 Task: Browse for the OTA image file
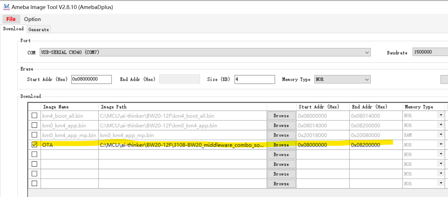coord(281,145)
